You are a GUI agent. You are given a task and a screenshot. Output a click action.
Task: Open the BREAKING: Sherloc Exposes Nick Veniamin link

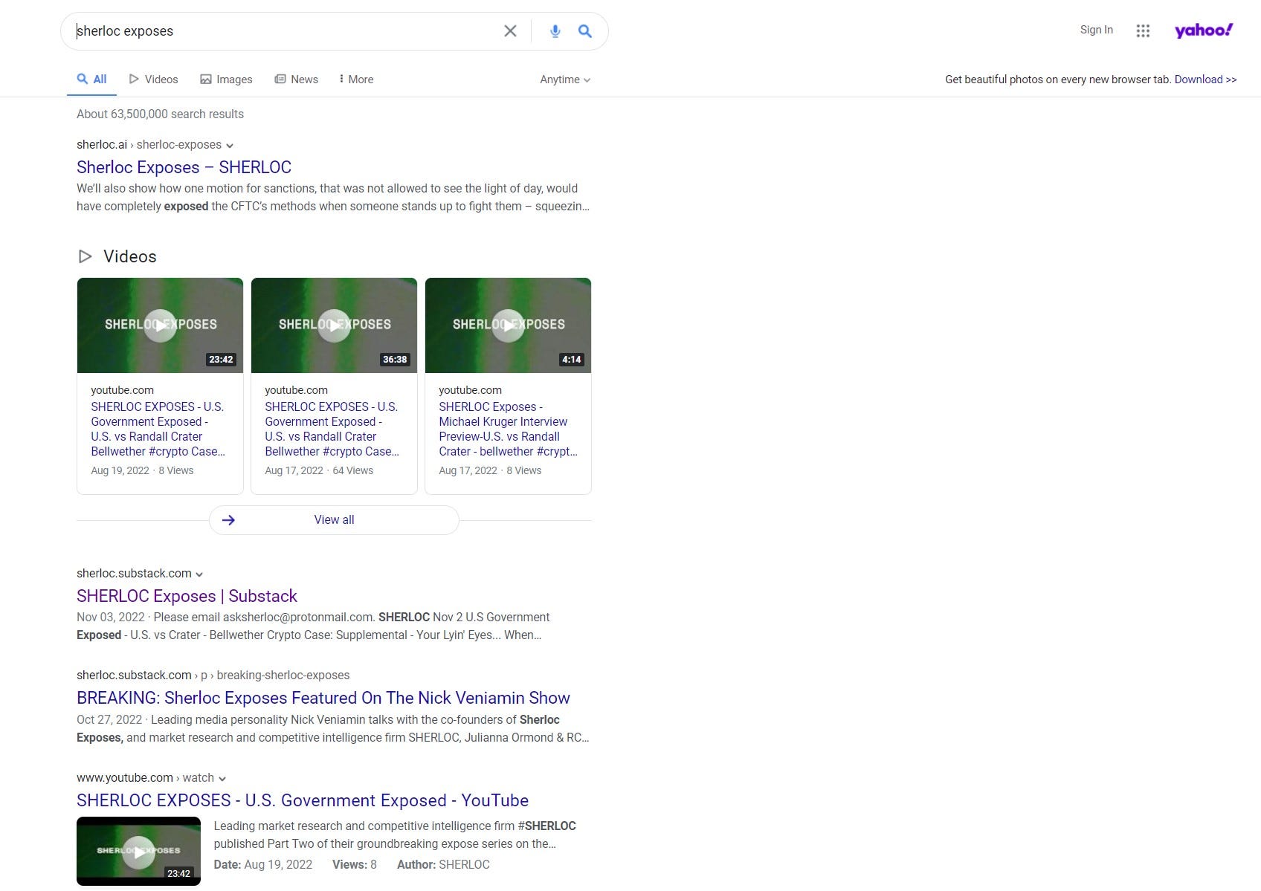(x=323, y=698)
